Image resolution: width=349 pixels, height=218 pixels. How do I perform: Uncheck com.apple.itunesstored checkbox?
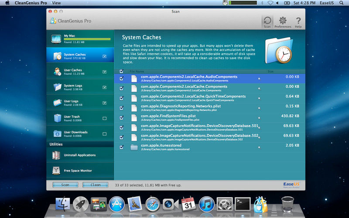pos(121,147)
